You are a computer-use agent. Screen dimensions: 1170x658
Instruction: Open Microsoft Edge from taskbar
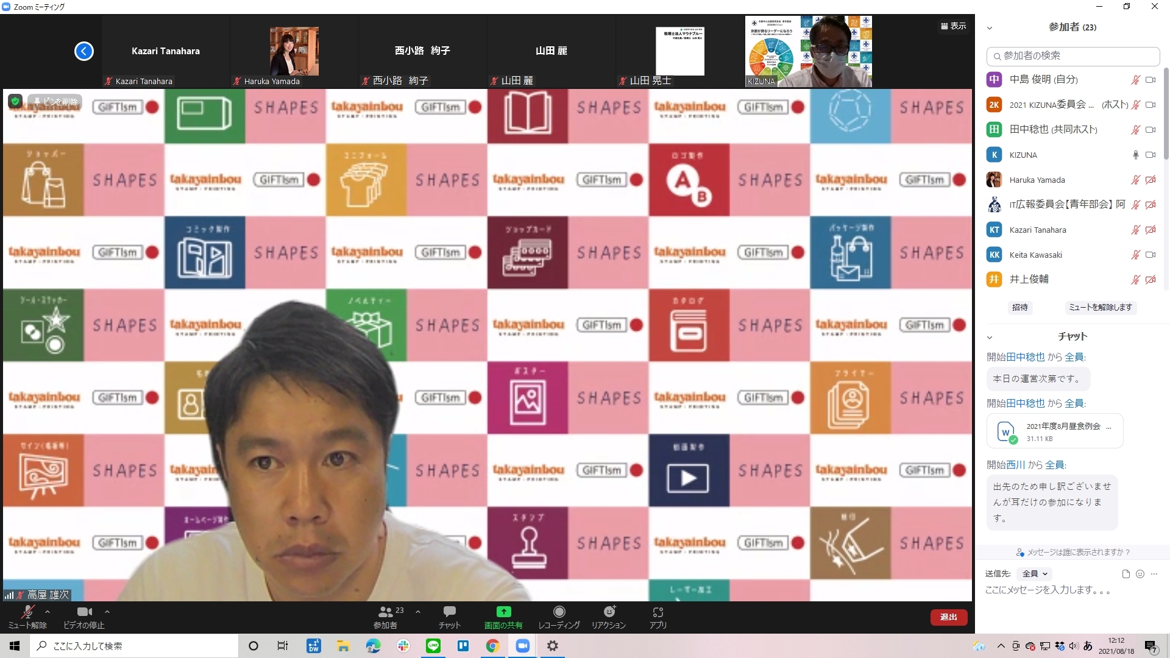point(373,646)
